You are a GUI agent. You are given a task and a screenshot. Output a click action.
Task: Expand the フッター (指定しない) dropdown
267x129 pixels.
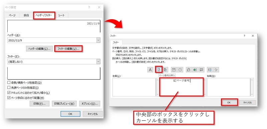coord(98,62)
